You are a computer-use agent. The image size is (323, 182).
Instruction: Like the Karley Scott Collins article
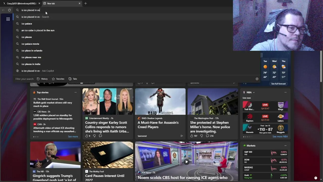pos(87,136)
